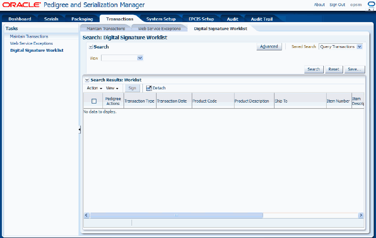This screenshot has width=376, height=238.
Task: Click the Search button
Action: coord(313,69)
